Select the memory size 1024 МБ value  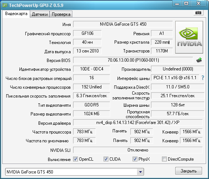pos(91,114)
